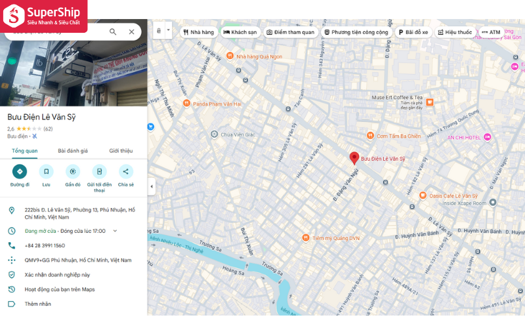Click the SuperShip logo
The image size is (525, 328).
pyautogui.click(x=43, y=16)
